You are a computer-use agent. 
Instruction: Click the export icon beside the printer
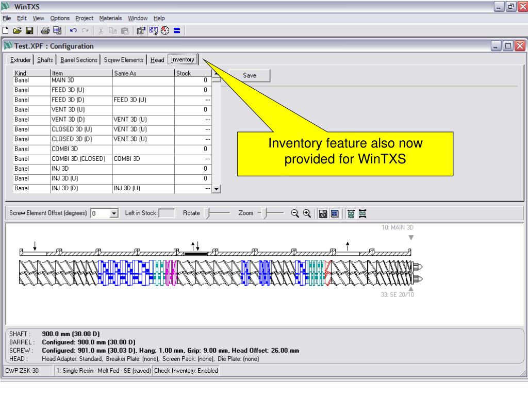[57, 30]
